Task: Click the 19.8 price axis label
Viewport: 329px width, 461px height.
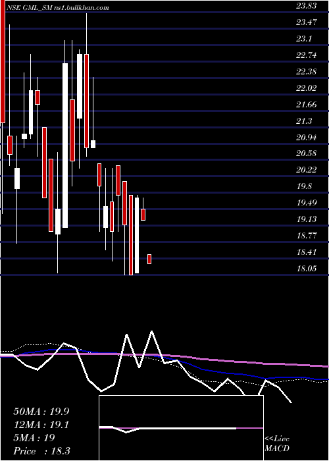Action: pyautogui.click(x=304, y=186)
